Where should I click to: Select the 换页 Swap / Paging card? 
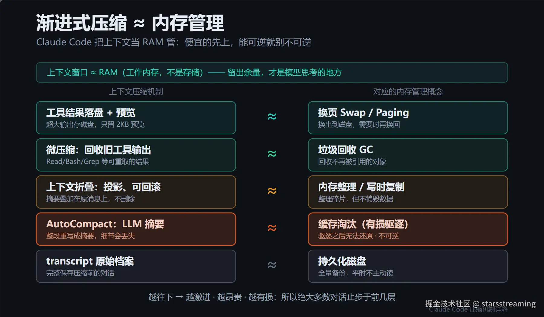(x=408, y=118)
